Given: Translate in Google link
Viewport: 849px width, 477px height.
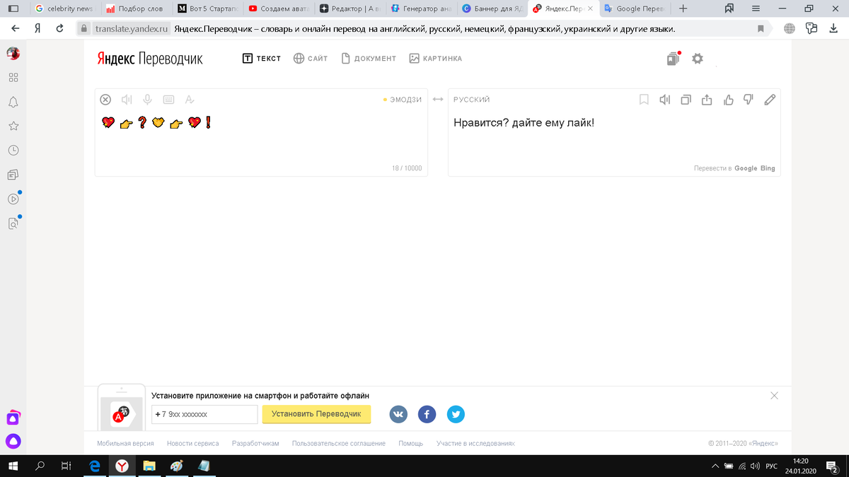Looking at the screenshot, I should coord(746,168).
